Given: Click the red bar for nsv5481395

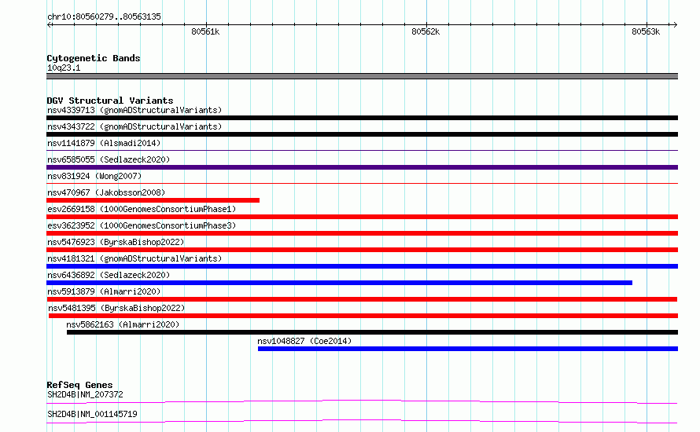Looking at the screenshot, I should pyautogui.click(x=363, y=316).
